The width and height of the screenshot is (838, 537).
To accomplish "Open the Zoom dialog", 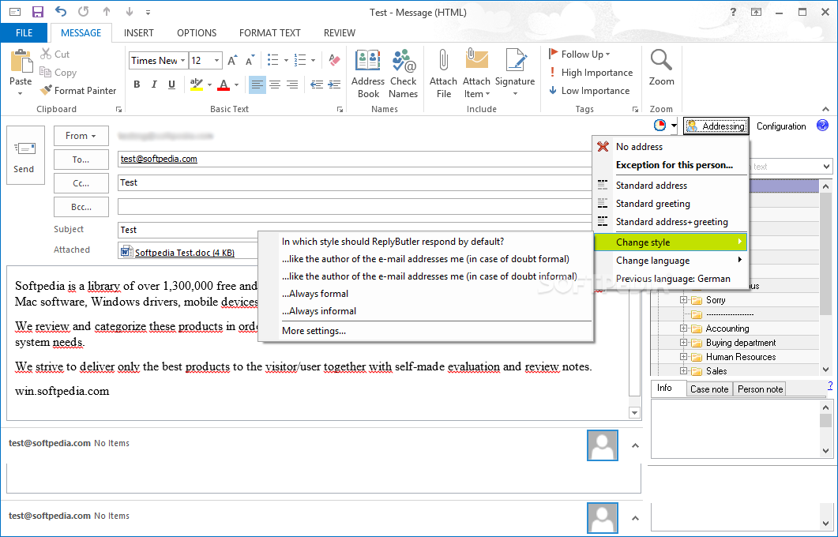I will [662, 68].
